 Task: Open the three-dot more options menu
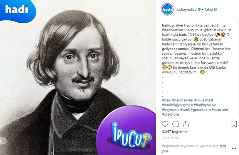click(x=234, y=149)
